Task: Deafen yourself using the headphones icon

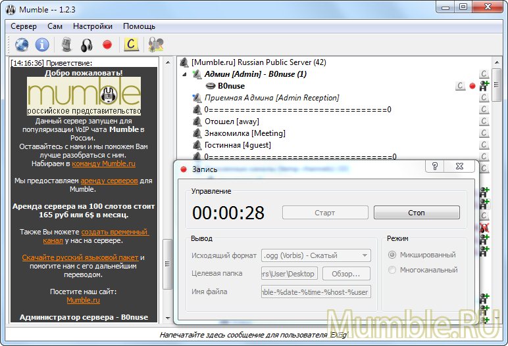Action: (86, 45)
